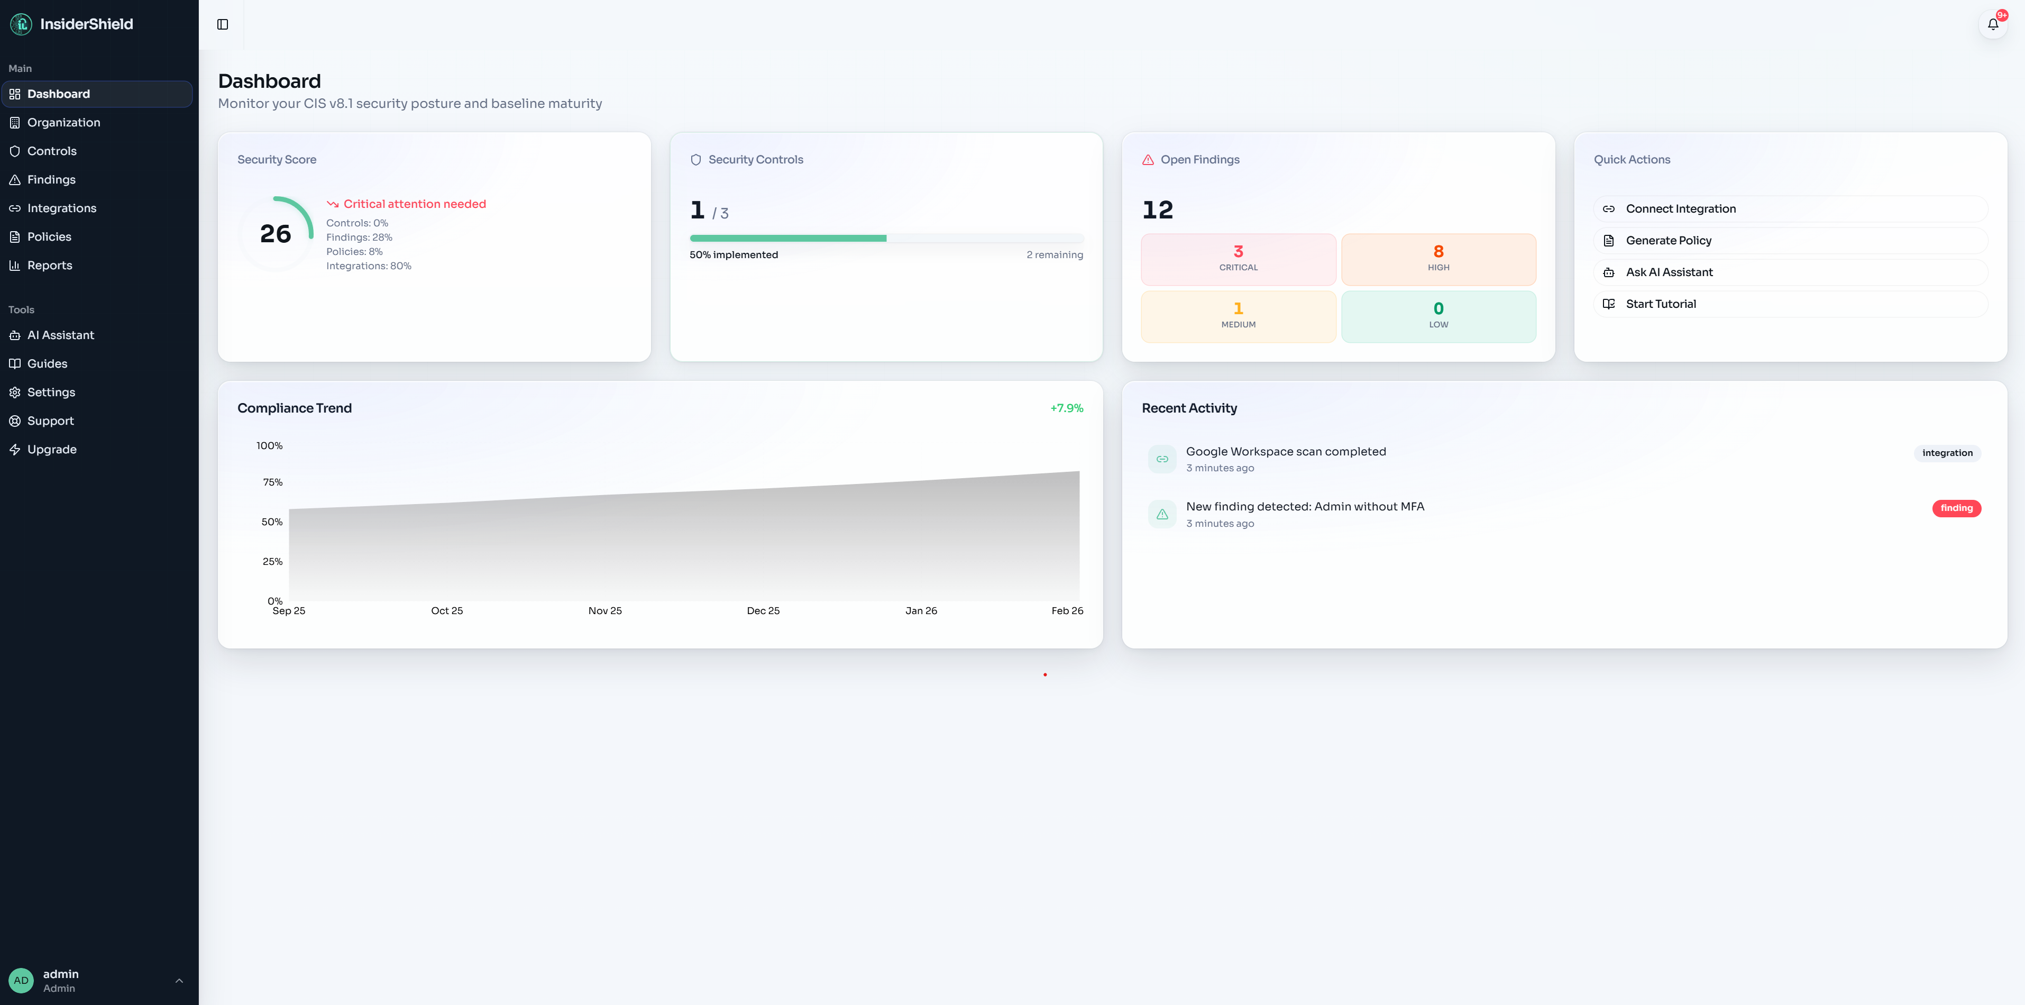Open the Settings gear icon
The image size is (2025, 1005).
coord(15,392)
